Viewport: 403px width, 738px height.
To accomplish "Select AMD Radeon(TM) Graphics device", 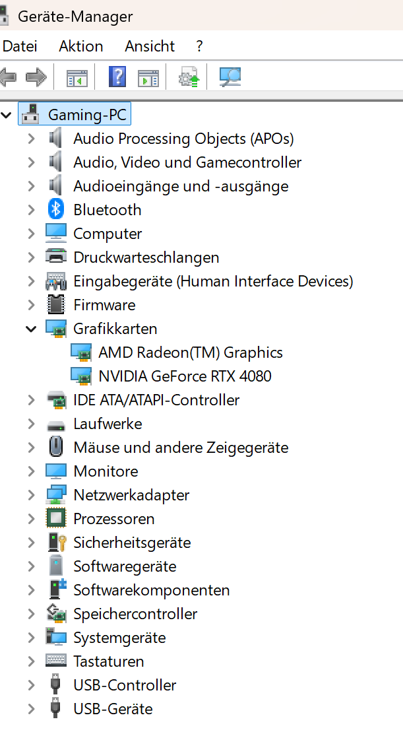I will click(x=190, y=352).
